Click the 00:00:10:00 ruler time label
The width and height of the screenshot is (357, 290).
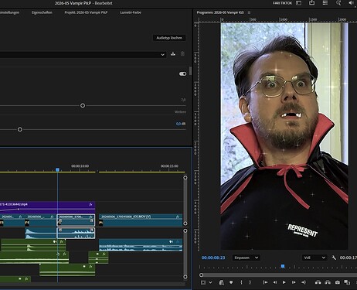pos(80,166)
